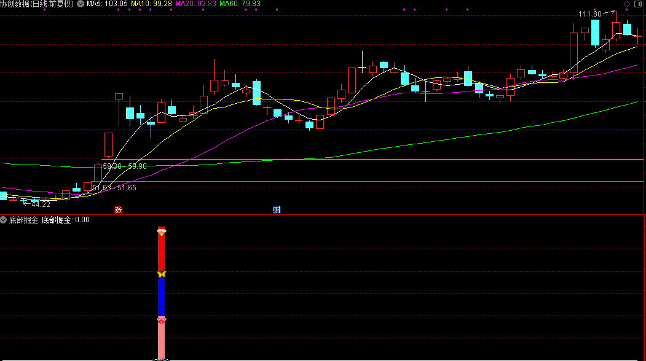This screenshot has width=646, height=361.
Task: Toggle the side panel icon at top right
Action: click(638, 4)
